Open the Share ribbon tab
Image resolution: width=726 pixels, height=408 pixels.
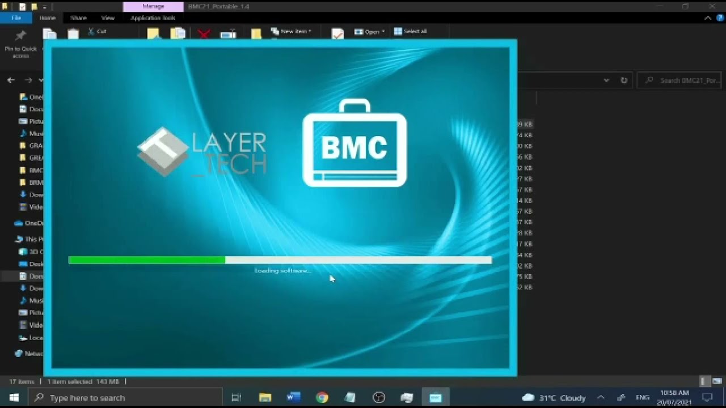(78, 18)
